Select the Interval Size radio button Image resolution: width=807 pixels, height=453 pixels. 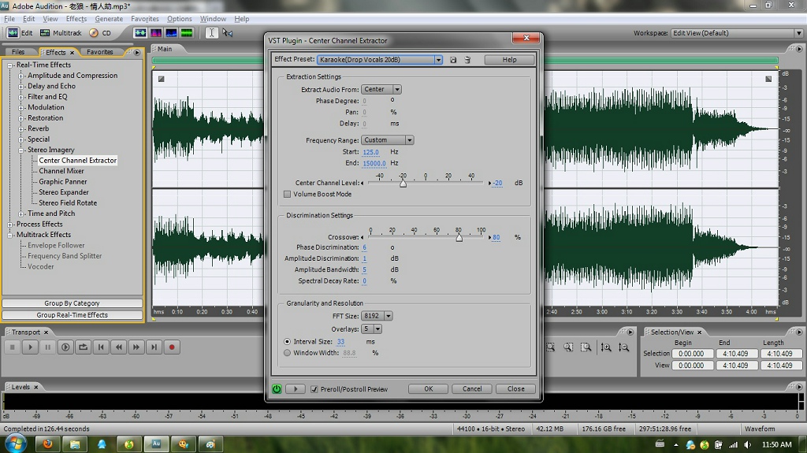point(287,341)
